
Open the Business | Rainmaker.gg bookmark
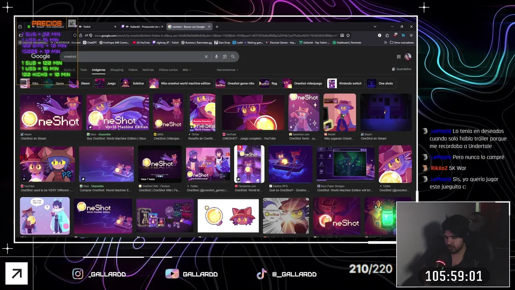pyautogui.click(x=196, y=42)
